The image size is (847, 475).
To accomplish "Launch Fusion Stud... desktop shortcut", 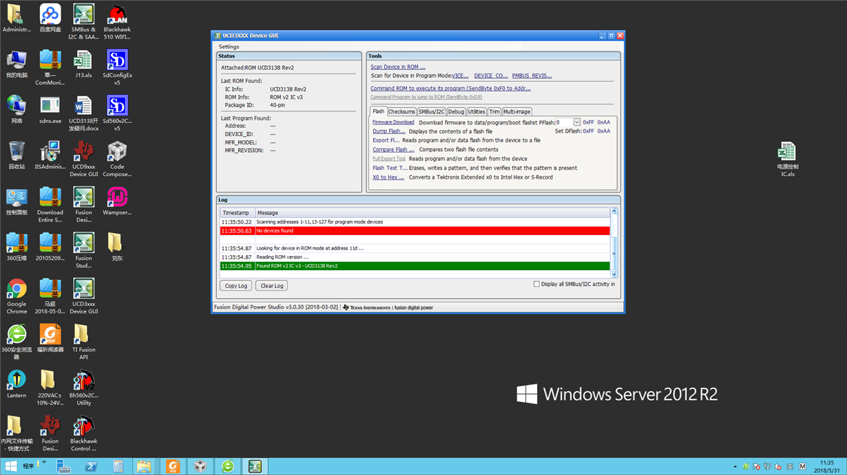I will click(83, 250).
